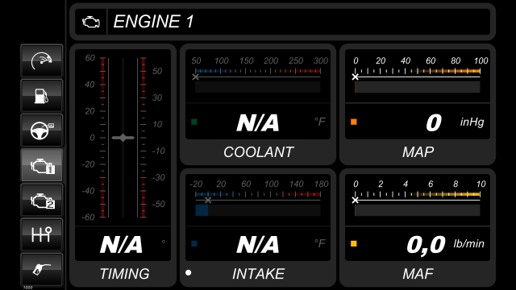
Task: Select the COOLANT gauge label
Action: 258,152
